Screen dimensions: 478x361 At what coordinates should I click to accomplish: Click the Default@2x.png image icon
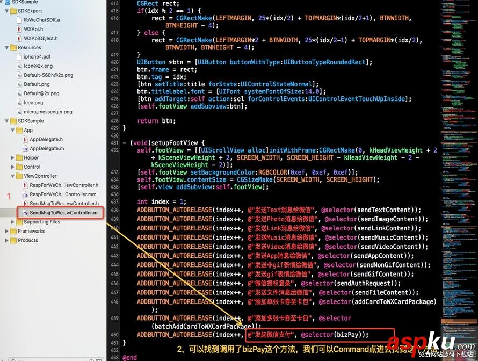[19, 93]
